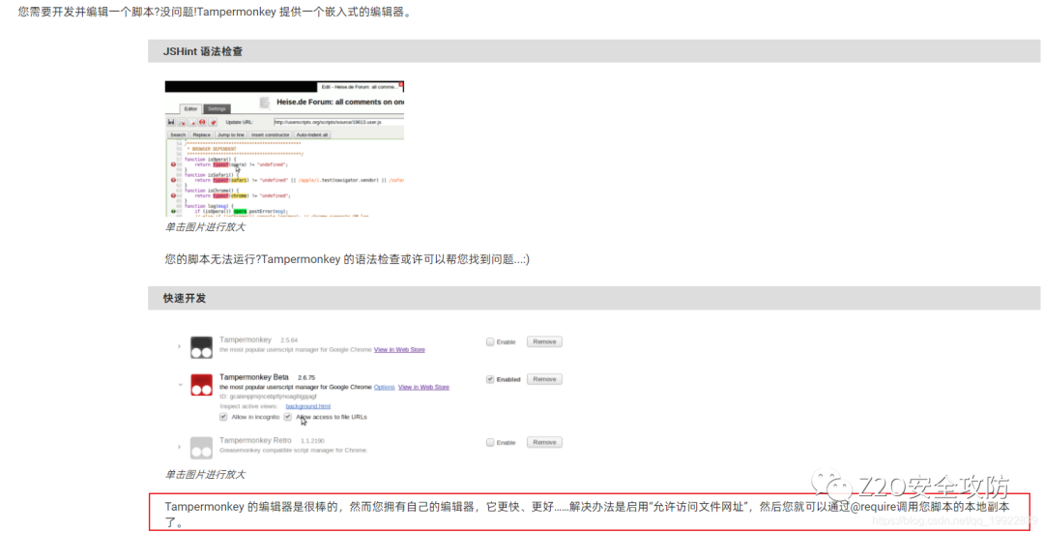1044x533 pixels.
Task: Expand the Tampermonkey Retro extension details
Action: click(x=179, y=446)
